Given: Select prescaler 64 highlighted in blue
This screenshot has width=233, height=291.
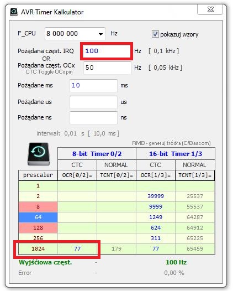Looking at the screenshot, I should (x=38, y=217).
